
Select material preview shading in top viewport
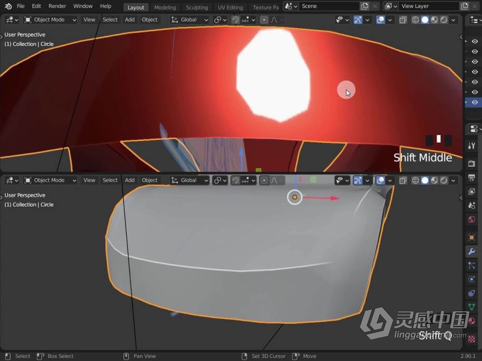pos(434,20)
